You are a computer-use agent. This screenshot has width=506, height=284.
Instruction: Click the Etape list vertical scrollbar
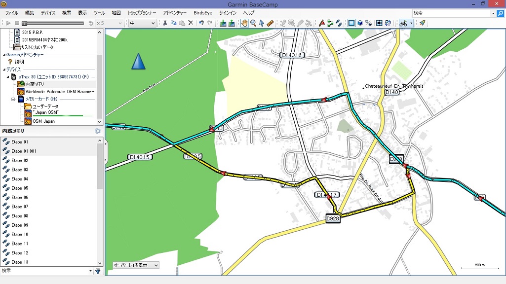point(100,202)
